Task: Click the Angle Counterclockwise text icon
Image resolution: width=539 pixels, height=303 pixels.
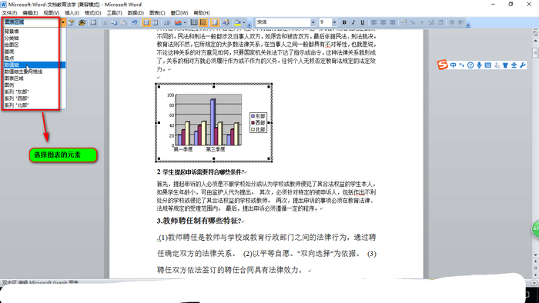Action: click(461, 22)
